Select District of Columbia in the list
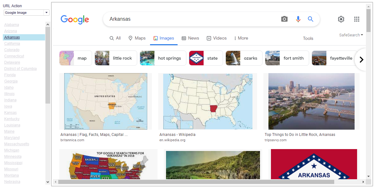 (x=20, y=69)
